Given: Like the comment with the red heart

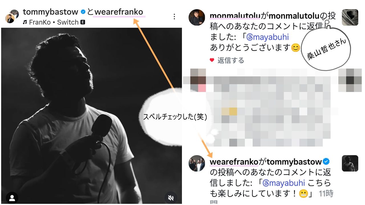Looking at the screenshot, I should (x=212, y=60).
